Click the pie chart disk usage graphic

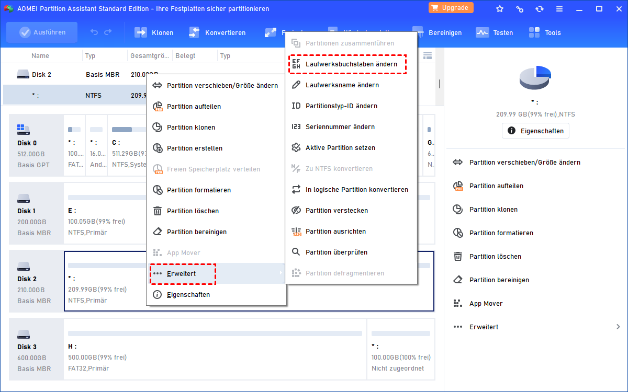pyautogui.click(x=535, y=78)
